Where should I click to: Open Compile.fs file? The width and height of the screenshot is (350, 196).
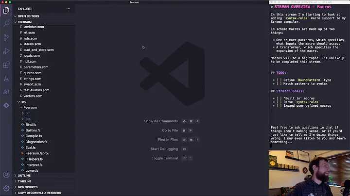tap(34, 136)
